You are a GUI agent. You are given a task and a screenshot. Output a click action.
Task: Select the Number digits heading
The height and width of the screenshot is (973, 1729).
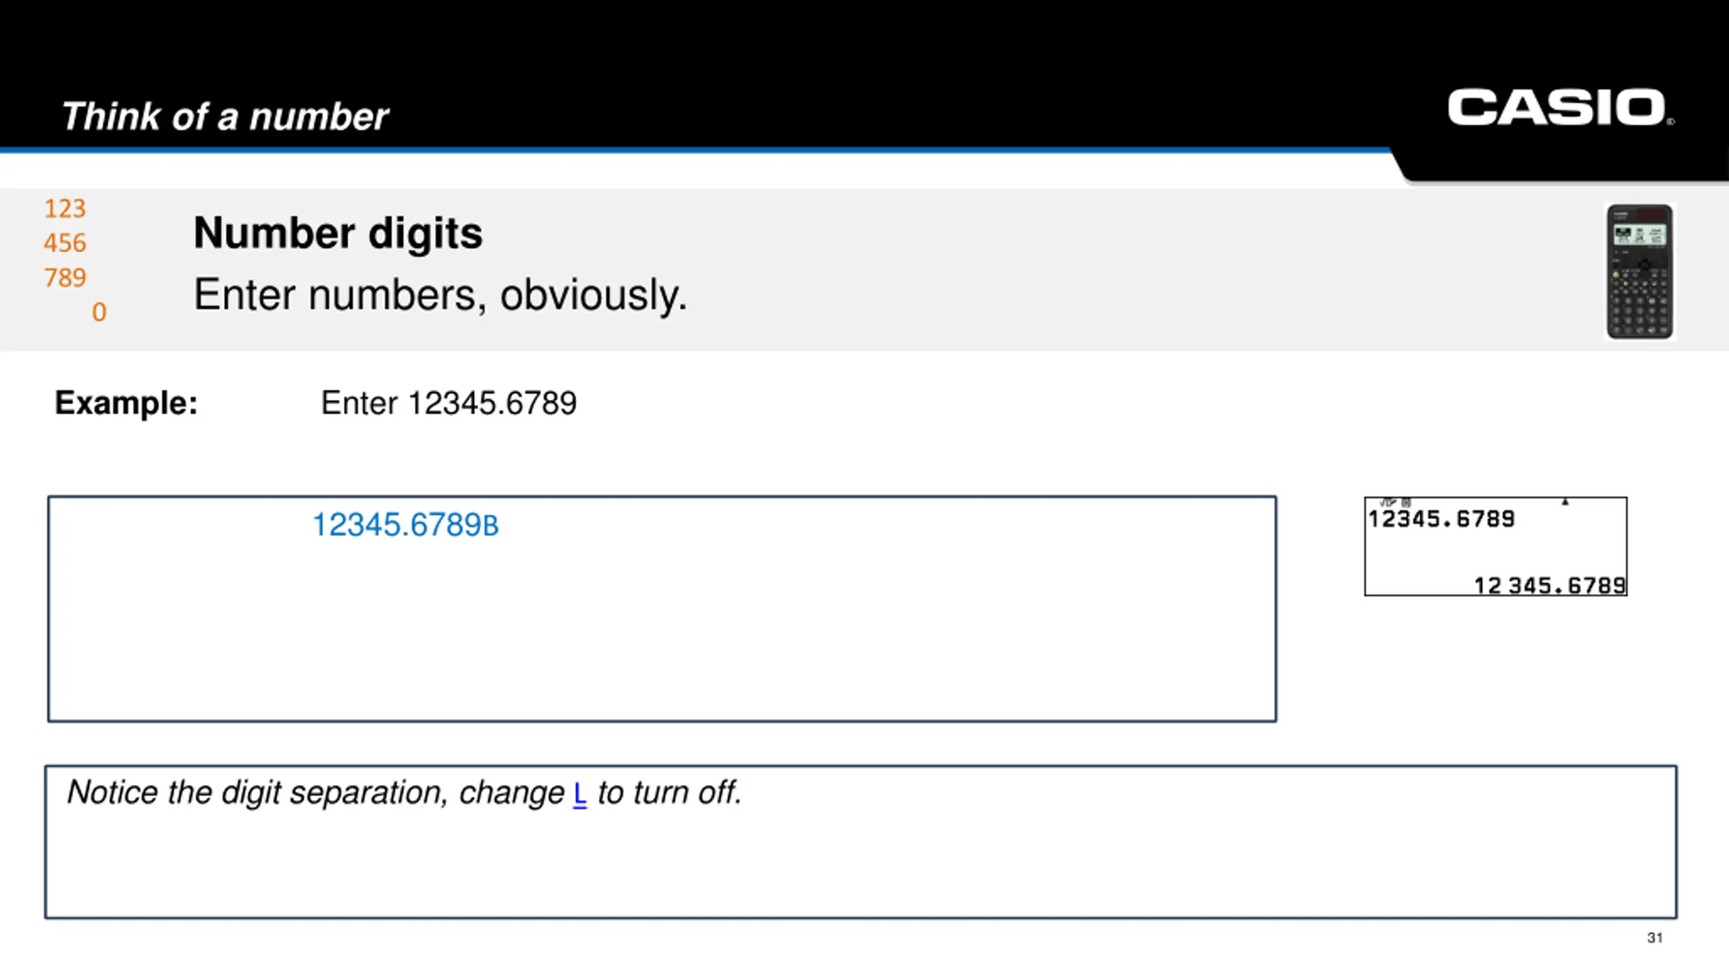coord(338,233)
